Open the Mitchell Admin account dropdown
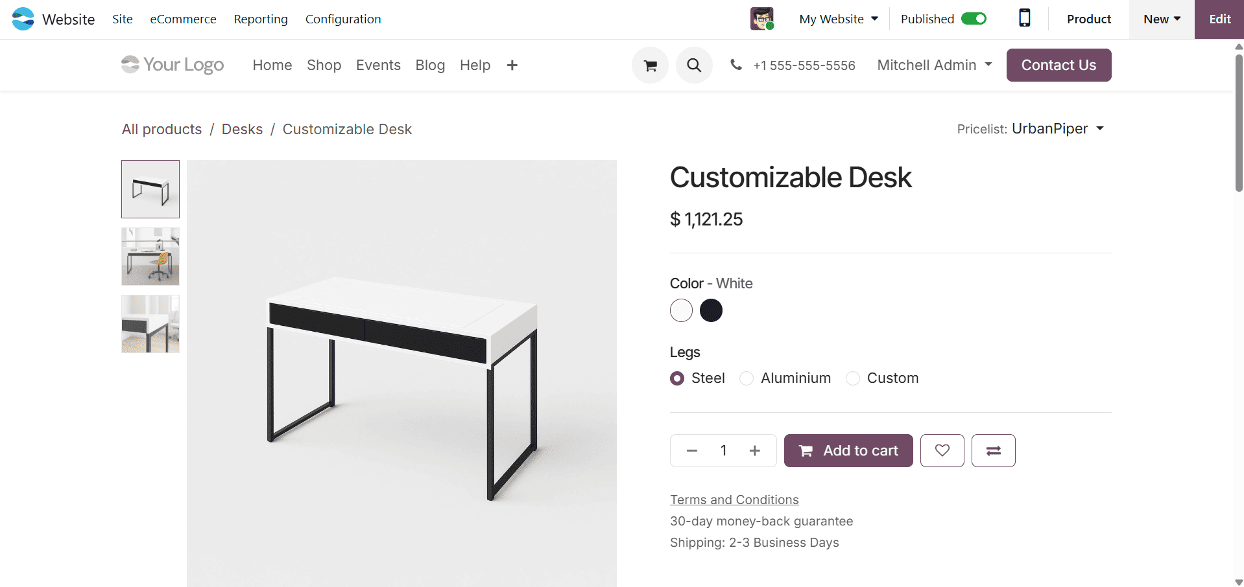This screenshot has width=1244, height=587. click(934, 65)
